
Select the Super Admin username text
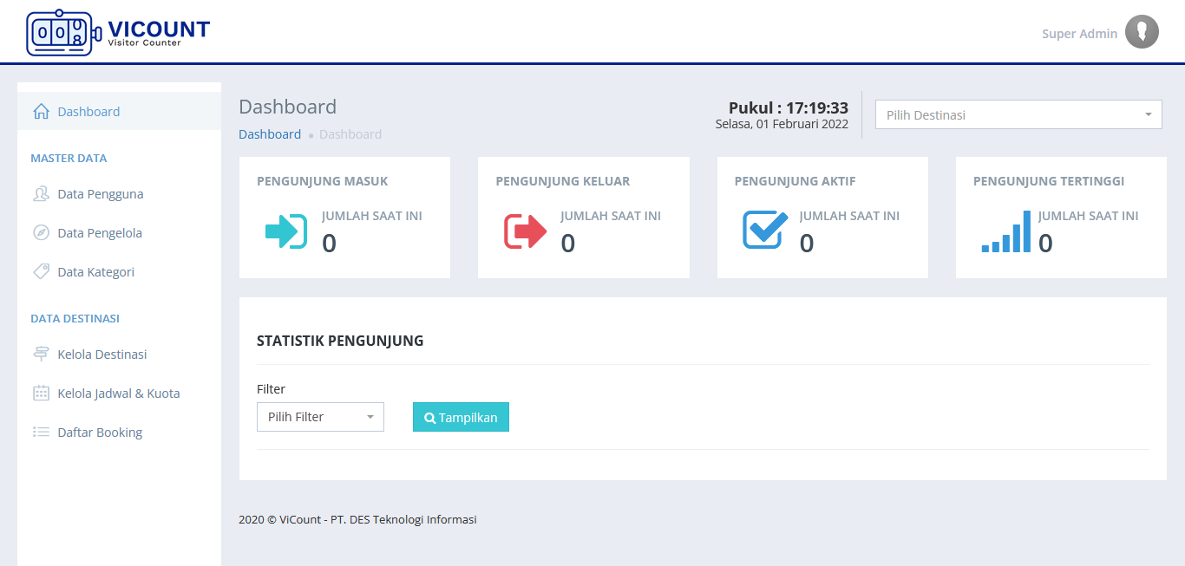[1079, 34]
